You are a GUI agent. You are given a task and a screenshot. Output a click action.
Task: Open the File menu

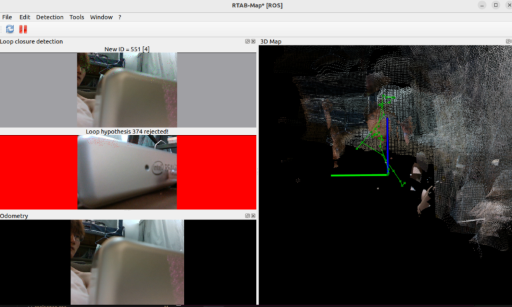coord(7,17)
